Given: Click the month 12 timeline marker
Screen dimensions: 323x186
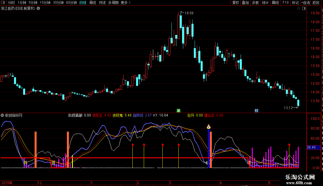Looking at the screenshot, I should tap(39, 183).
